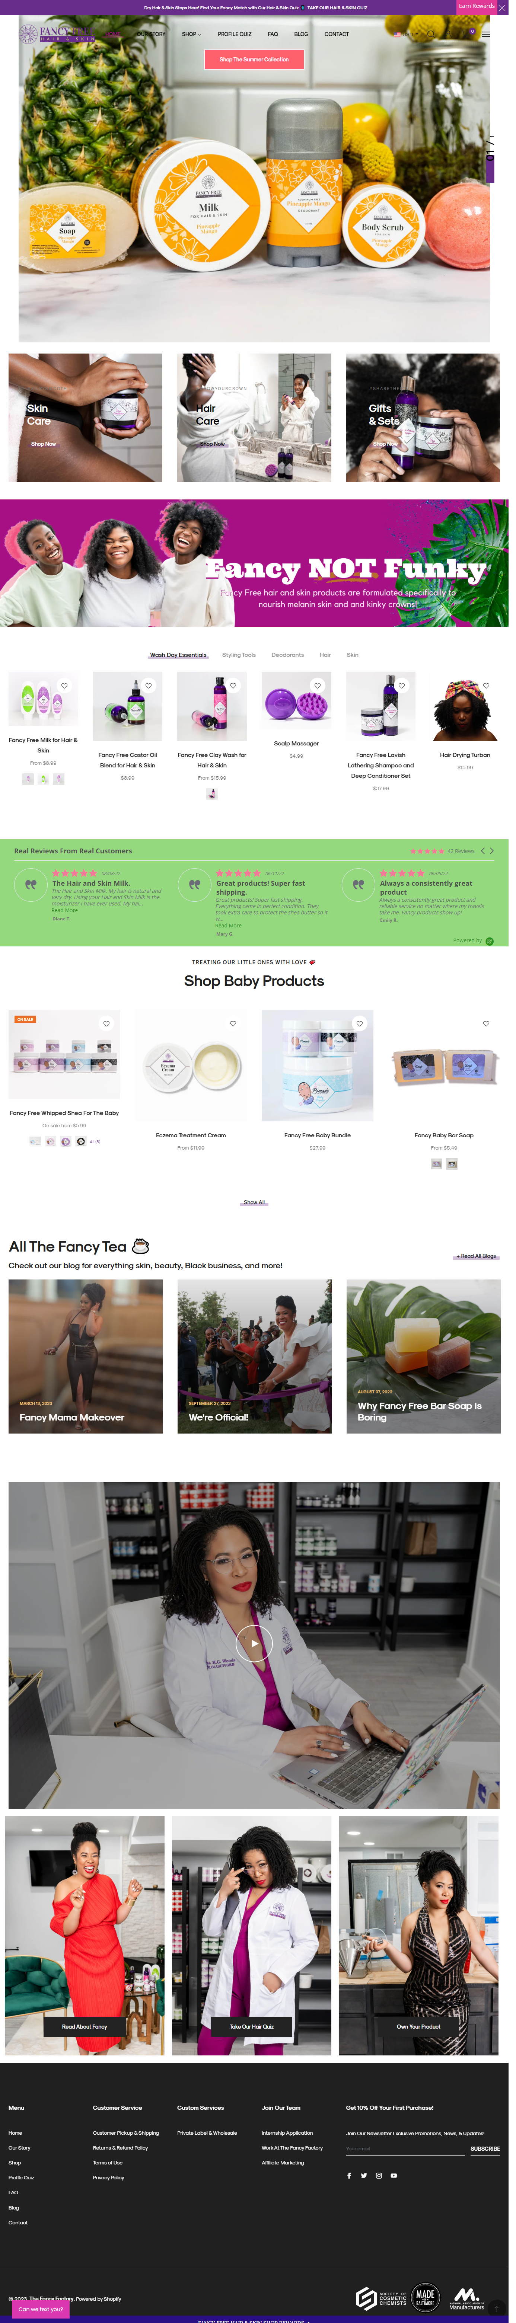516x2323 pixels.
Task: Show next customer review arrow
Action: 492,850
